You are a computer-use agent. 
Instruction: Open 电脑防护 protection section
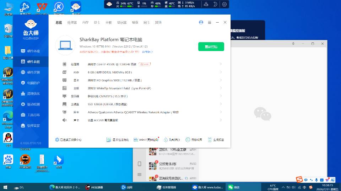[x=31, y=83]
